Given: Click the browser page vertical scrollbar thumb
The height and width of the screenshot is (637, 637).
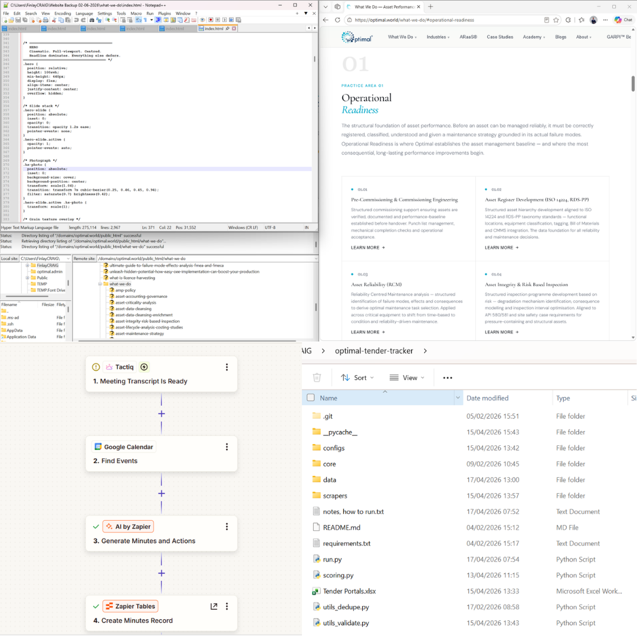Looking at the screenshot, I should point(633,83).
